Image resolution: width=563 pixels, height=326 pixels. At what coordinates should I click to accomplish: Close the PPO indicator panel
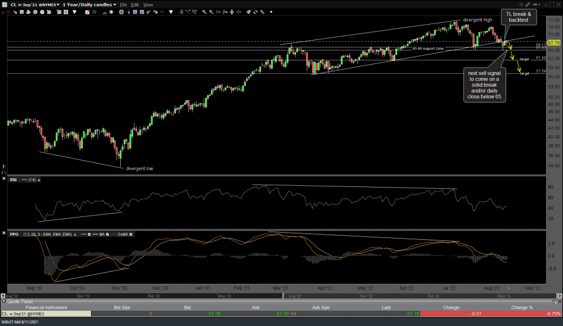4,233
